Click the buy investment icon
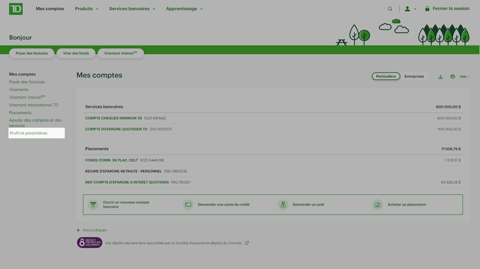 377,205
